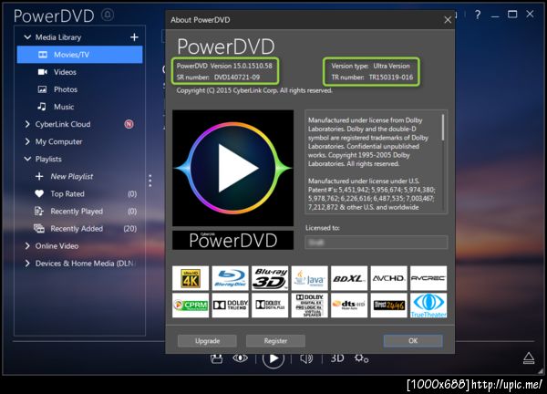Click the DTS-HD logo badge
547x394 pixels.
[x=349, y=306]
